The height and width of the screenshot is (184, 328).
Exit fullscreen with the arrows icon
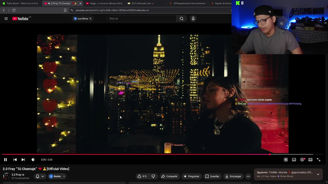319,160
